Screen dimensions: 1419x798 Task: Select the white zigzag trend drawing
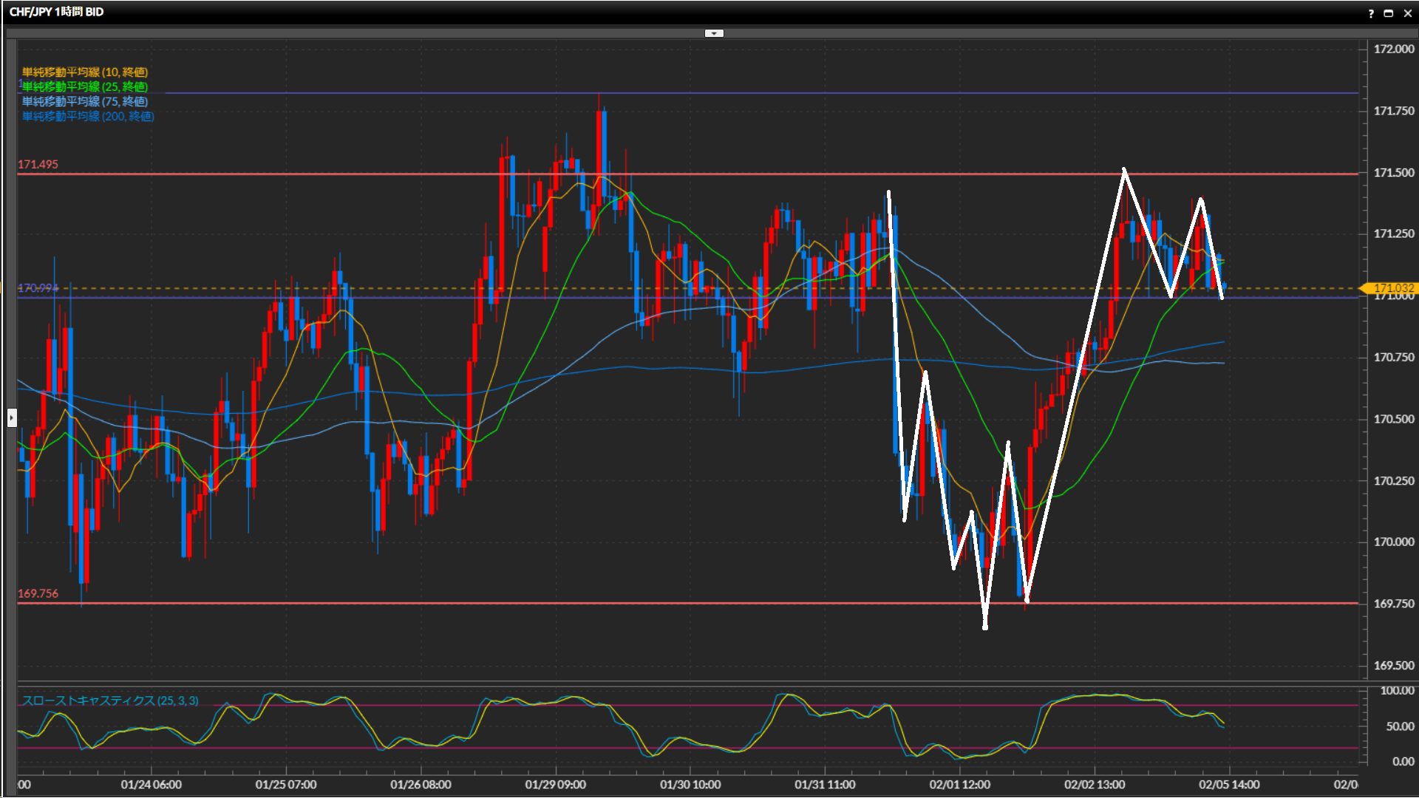1076,384
